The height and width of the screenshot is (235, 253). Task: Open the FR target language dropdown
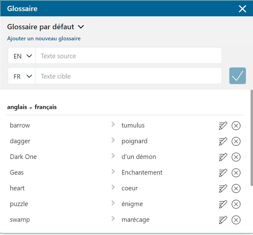(x=22, y=76)
